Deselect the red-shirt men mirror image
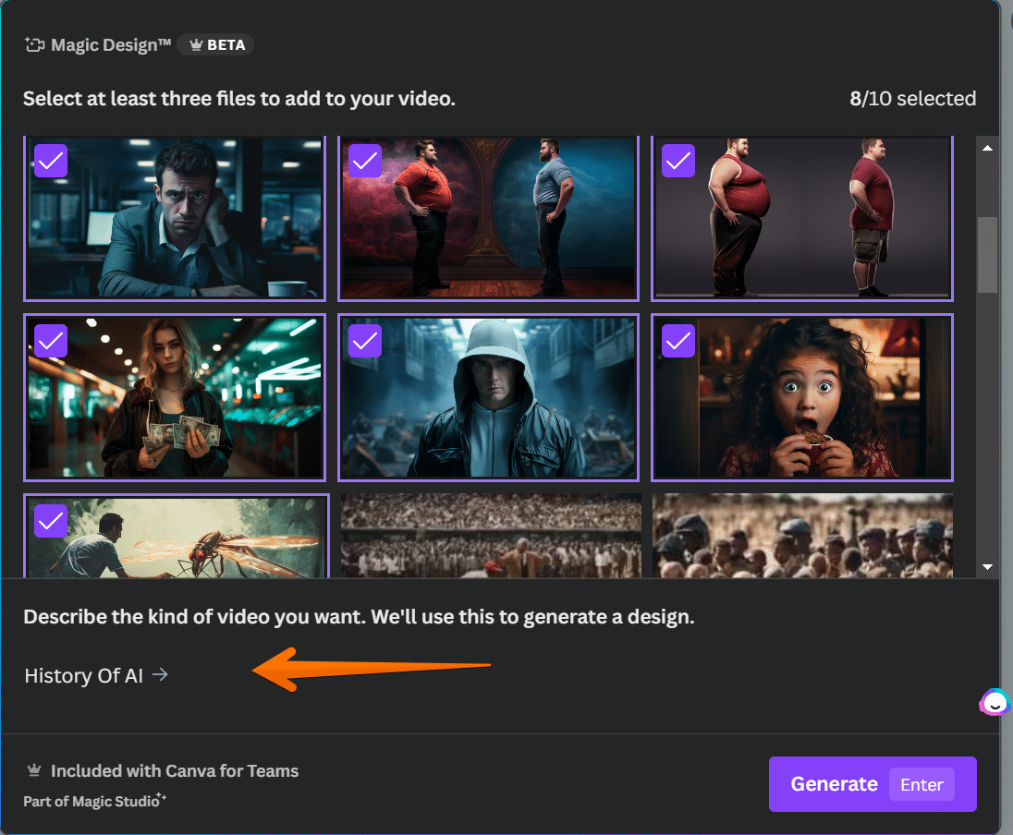Viewport: 1013px width, 835px height. tap(365, 160)
